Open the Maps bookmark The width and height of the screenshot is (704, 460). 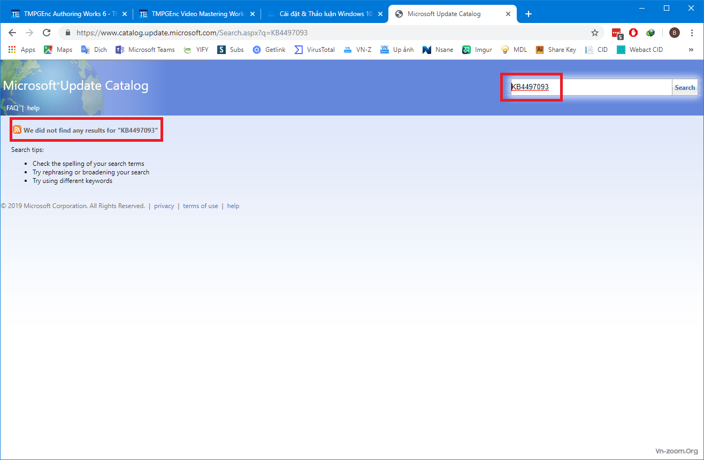58,50
